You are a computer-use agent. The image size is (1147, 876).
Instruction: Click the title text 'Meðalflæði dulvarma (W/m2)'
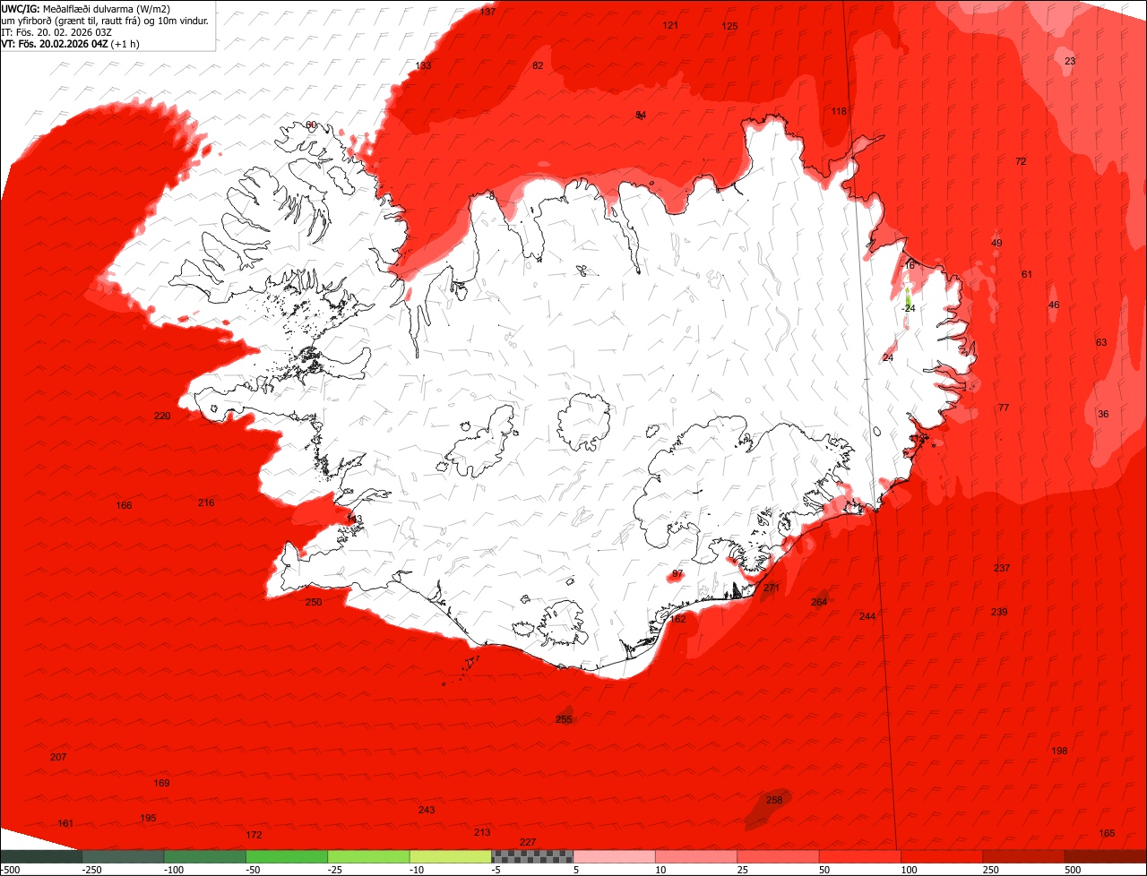coord(107,9)
